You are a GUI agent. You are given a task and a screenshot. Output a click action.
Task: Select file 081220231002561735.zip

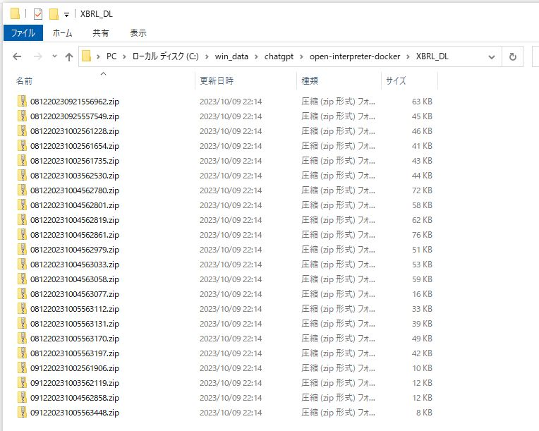click(75, 161)
